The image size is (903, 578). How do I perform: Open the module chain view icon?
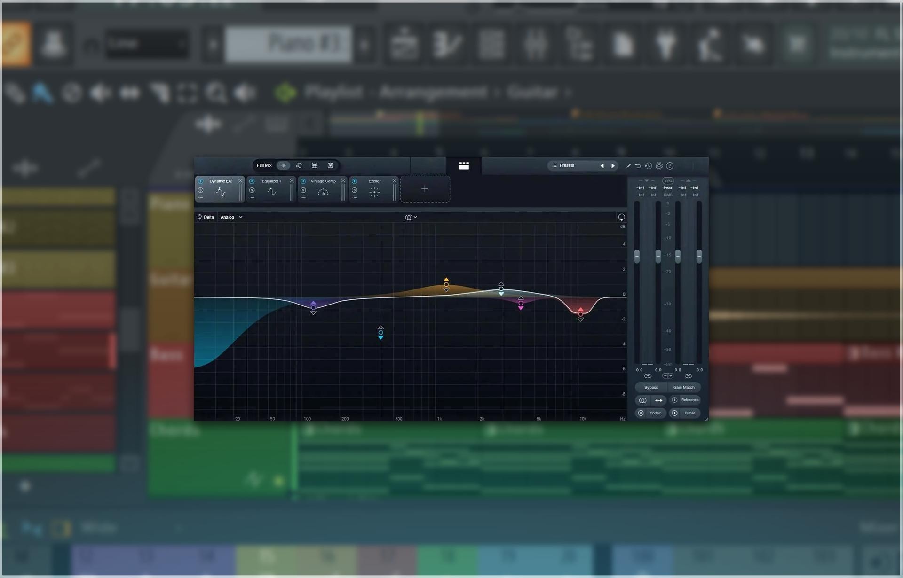[464, 165]
